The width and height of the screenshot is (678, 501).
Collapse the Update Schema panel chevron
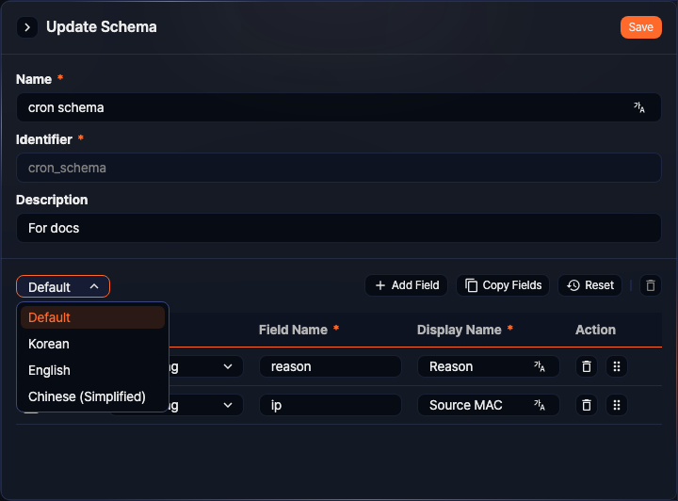[x=27, y=27]
